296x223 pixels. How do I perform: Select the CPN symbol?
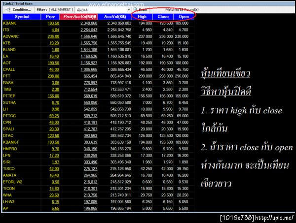coord(7,123)
